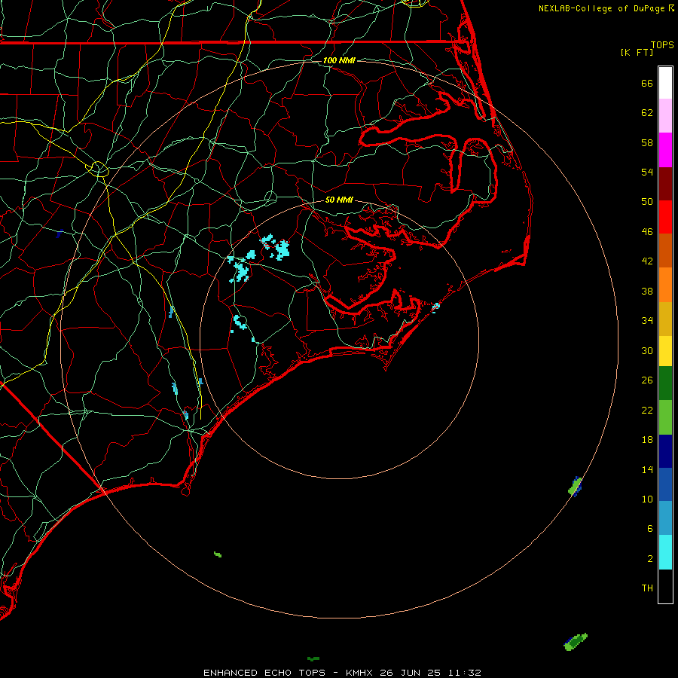Screen dimensions: 678x678
Task: Click the cyan 2 kft legend swatch
Action: (665, 552)
